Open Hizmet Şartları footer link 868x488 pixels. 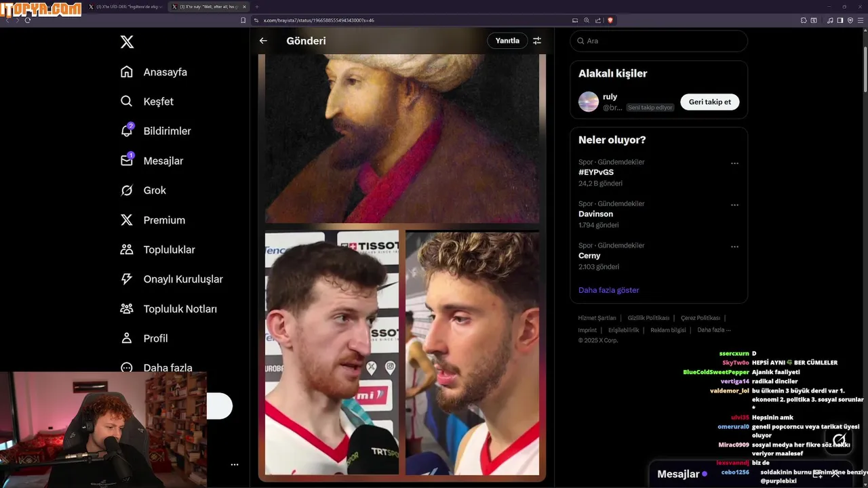tap(597, 318)
